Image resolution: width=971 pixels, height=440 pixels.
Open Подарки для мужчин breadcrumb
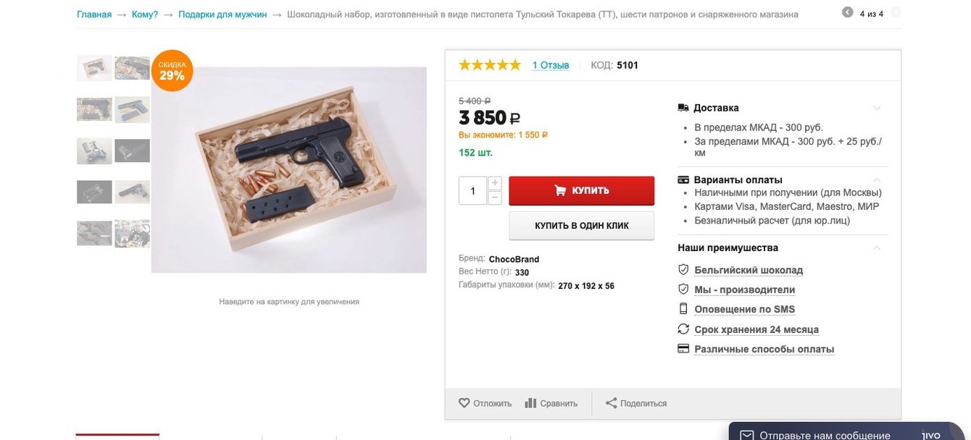tap(222, 14)
